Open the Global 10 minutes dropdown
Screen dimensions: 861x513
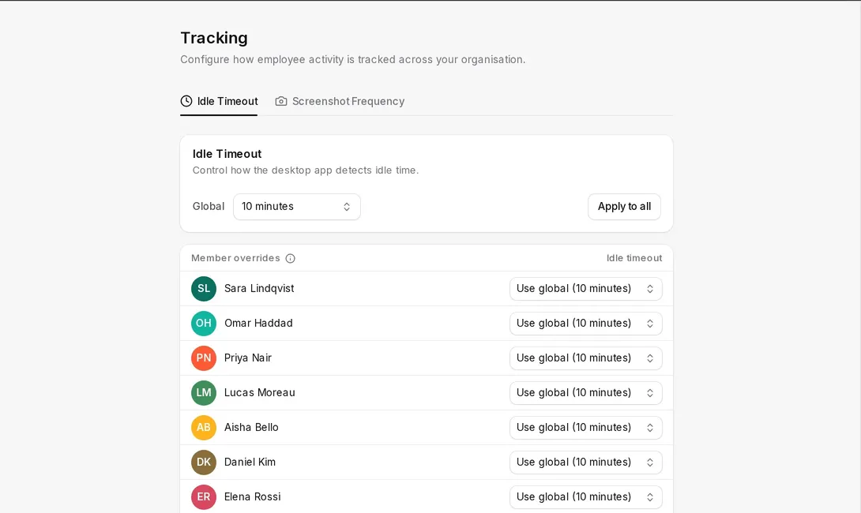(296, 207)
